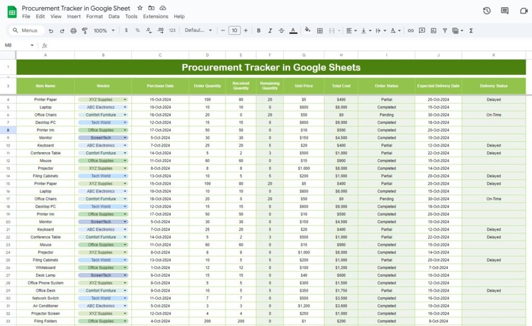Open the font selection dropdown
Image resolution: width=532 pixels, height=326 pixels.
point(197,31)
